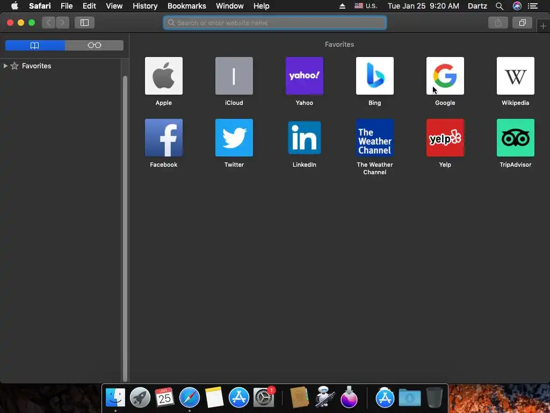Open the Bing favorite tile
This screenshot has width=550, height=413.
click(x=374, y=76)
